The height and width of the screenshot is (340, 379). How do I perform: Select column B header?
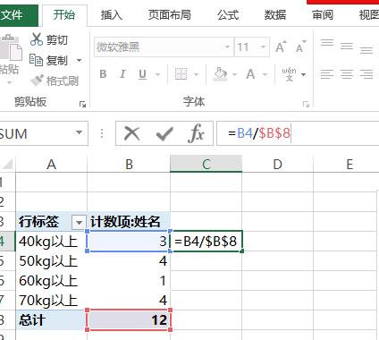coord(129,165)
